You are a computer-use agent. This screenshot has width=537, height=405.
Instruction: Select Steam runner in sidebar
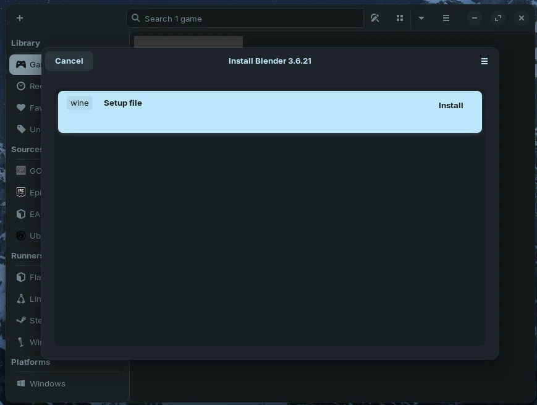[26, 320]
